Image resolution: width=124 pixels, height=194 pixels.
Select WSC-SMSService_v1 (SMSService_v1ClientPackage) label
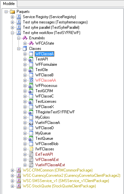click(66, 181)
